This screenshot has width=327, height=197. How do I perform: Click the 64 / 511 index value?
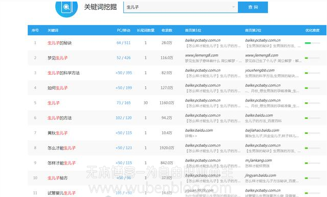pyautogui.click(x=123, y=43)
